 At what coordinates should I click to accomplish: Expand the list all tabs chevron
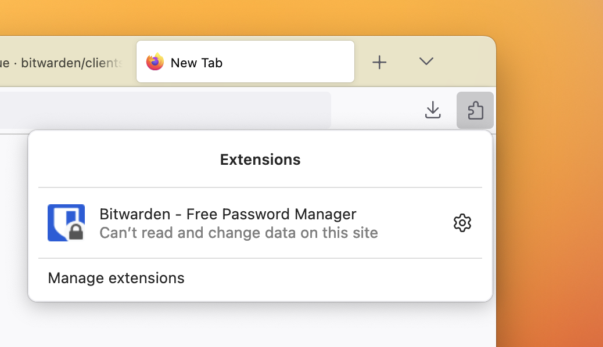click(x=426, y=62)
